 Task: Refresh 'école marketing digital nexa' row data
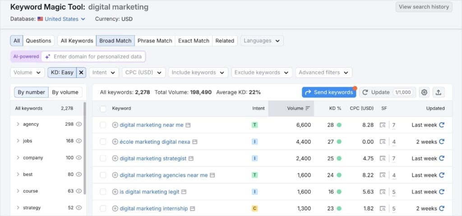(442, 142)
